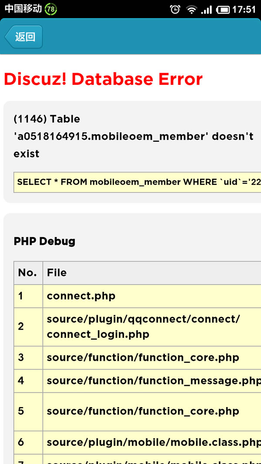Tap the Wi-Fi signal status icon

point(191,10)
